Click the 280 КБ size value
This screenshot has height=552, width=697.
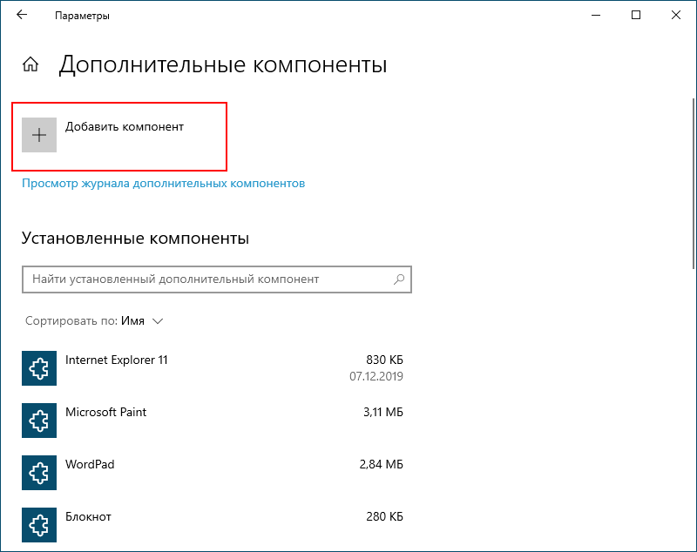[384, 517]
